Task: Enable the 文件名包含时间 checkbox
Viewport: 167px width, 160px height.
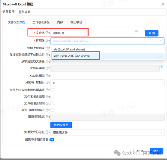Action: (x=52, y=103)
